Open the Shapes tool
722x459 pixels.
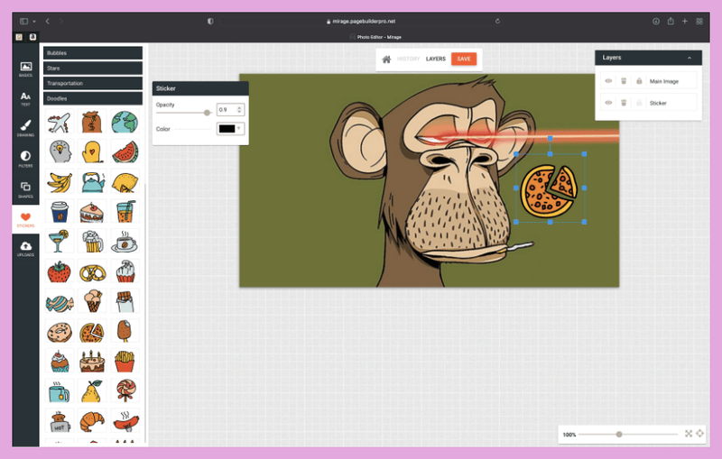pyautogui.click(x=25, y=189)
